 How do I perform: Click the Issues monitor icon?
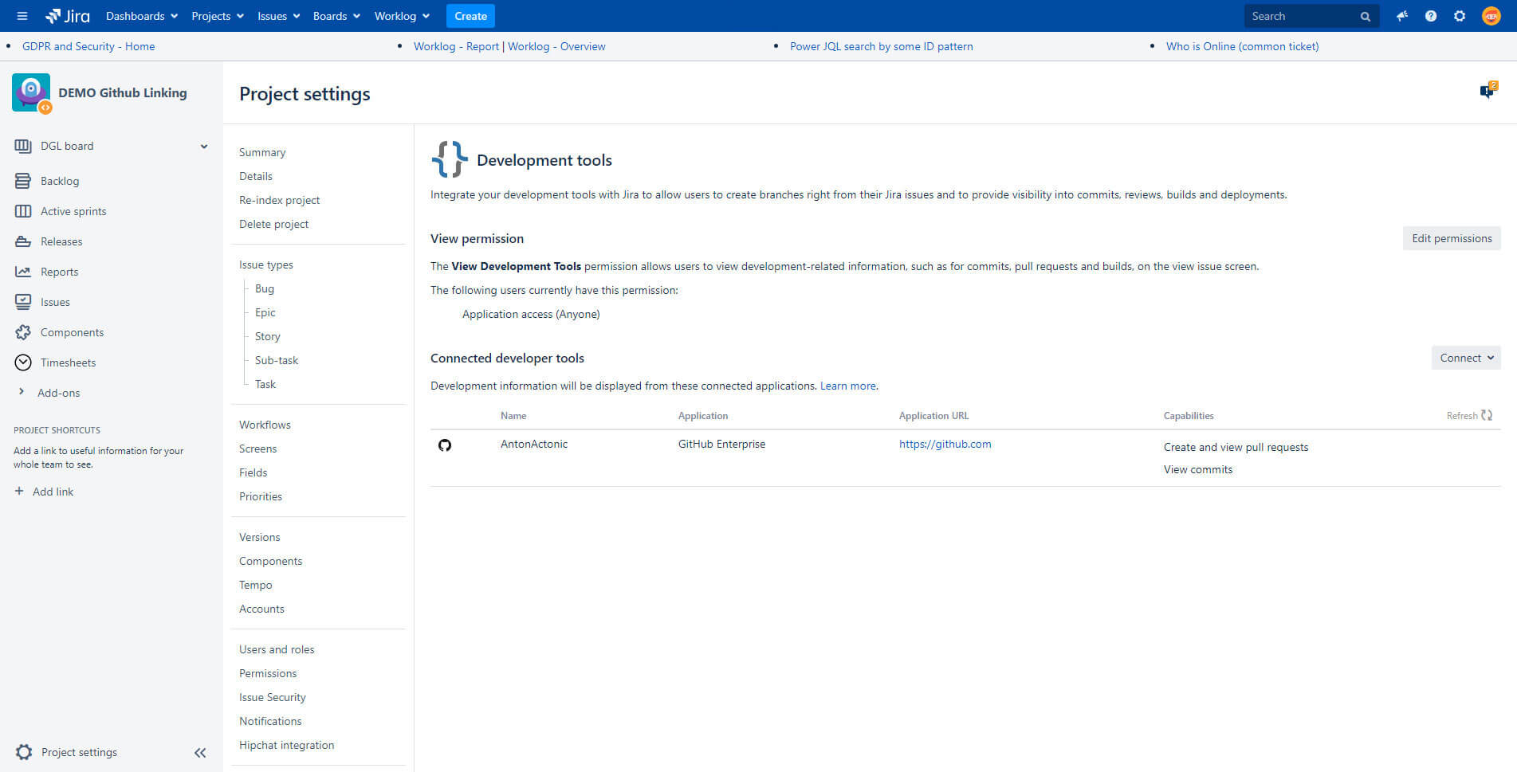tap(23, 302)
